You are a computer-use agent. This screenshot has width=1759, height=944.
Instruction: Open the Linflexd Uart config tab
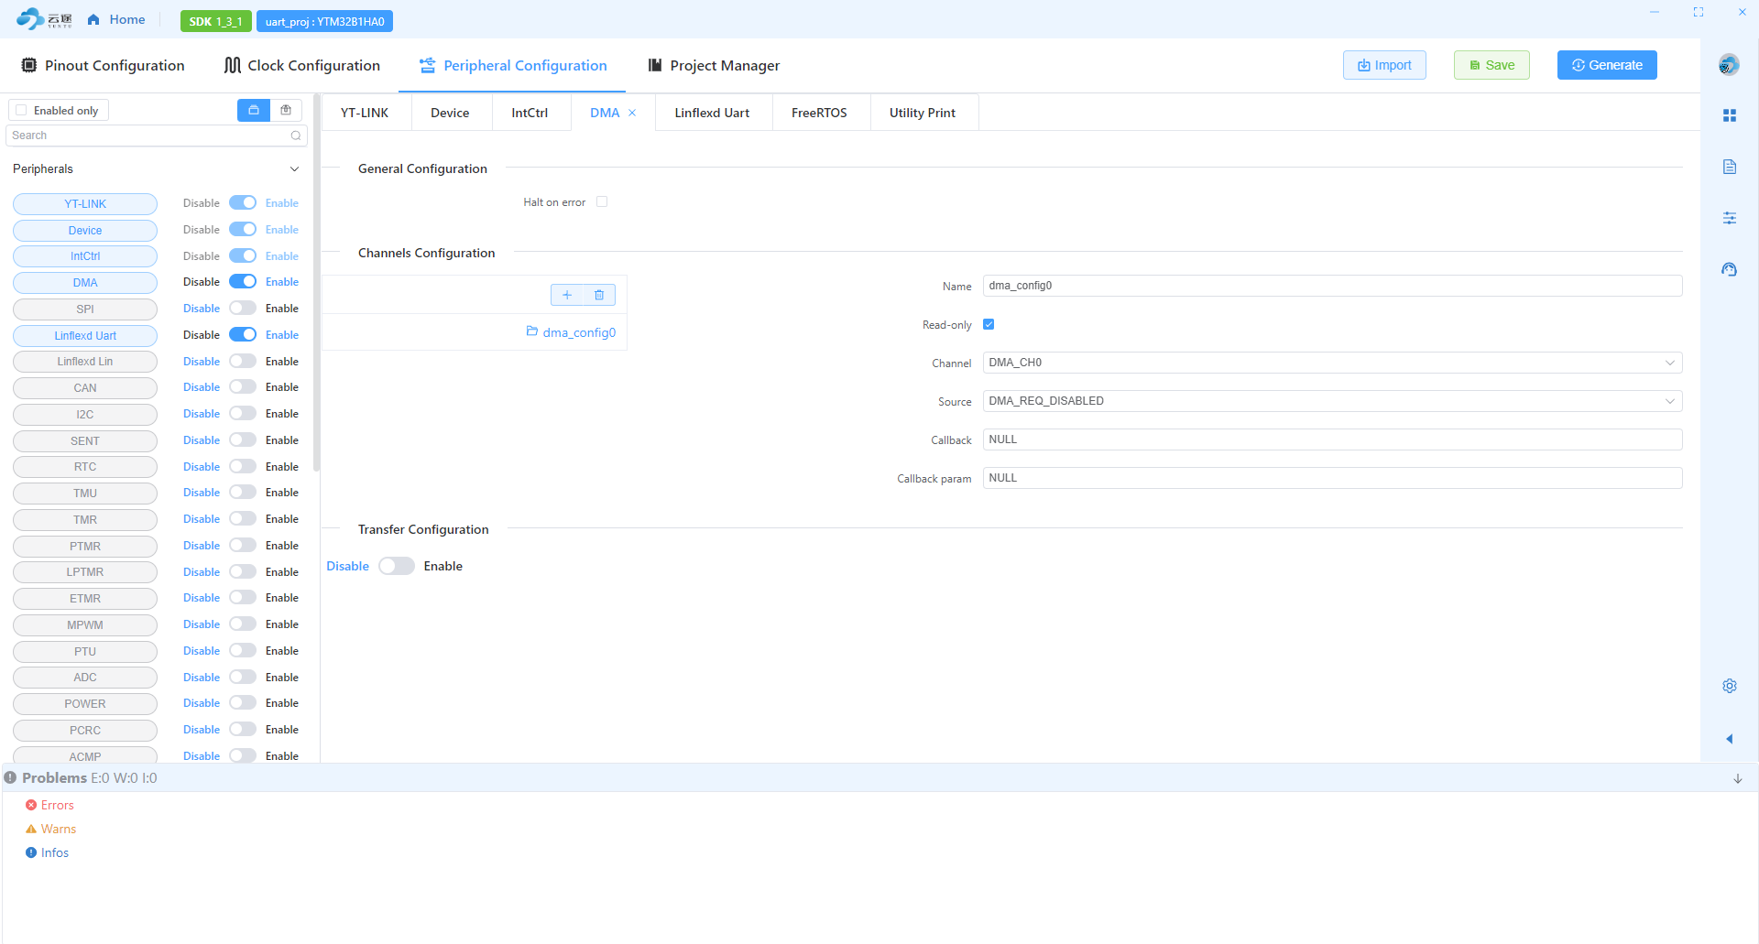712,113
